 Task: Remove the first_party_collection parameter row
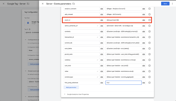[x=149, y=83]
